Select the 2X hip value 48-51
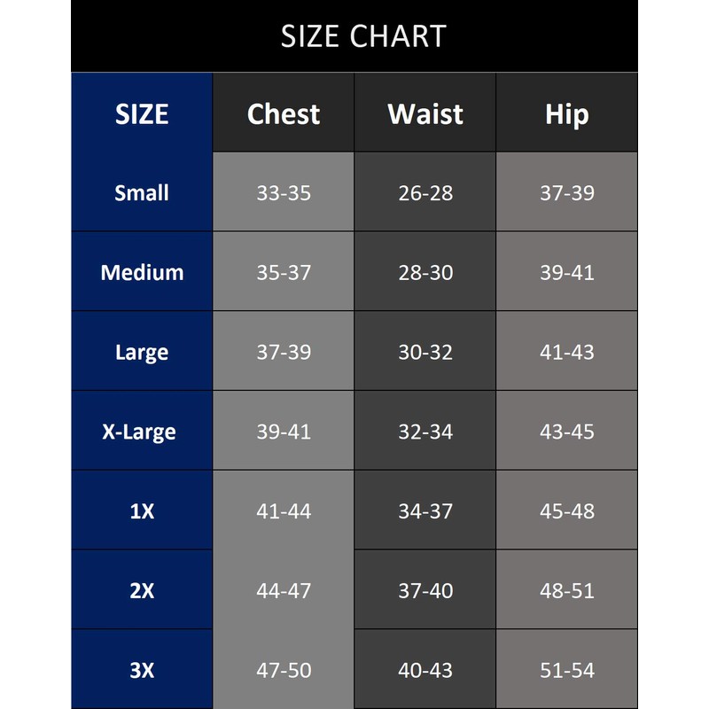The height and width of the screenshot is (709, 709). 567,590
